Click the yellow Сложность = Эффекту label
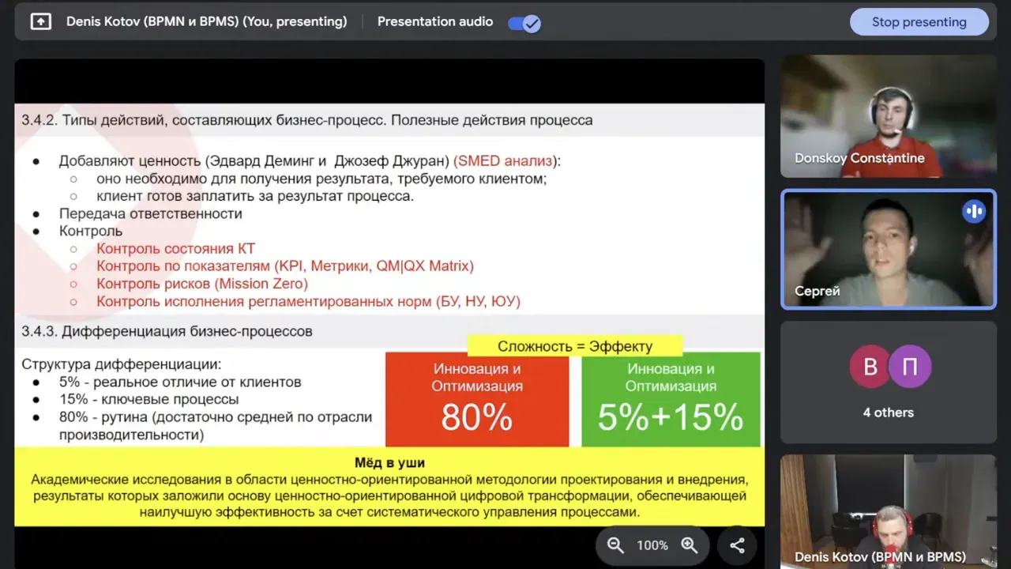This screenshot has width=1011, height=569. tap(575, 346)
